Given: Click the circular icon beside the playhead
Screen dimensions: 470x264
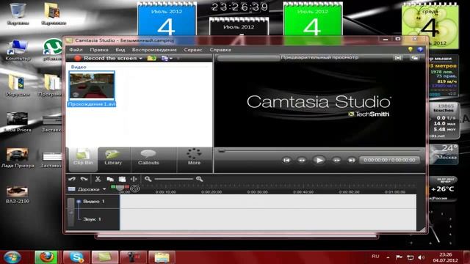Looking at the screenshot, I should point(135,188).
